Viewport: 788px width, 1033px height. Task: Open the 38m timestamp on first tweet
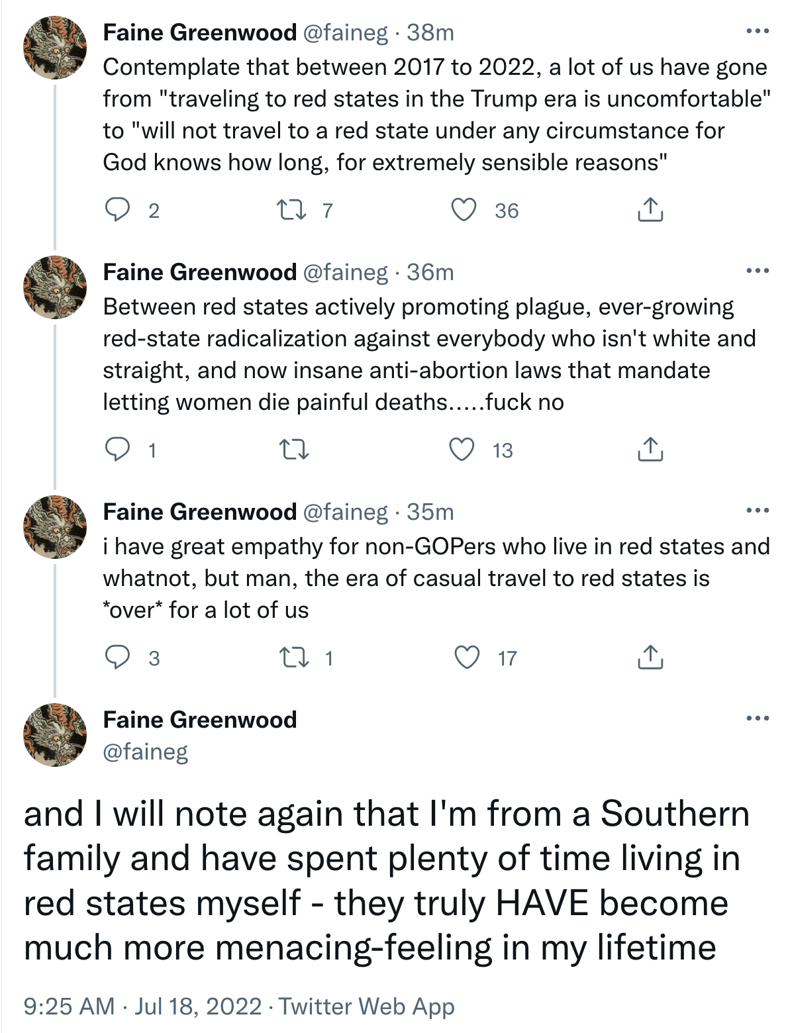(430, 32)
